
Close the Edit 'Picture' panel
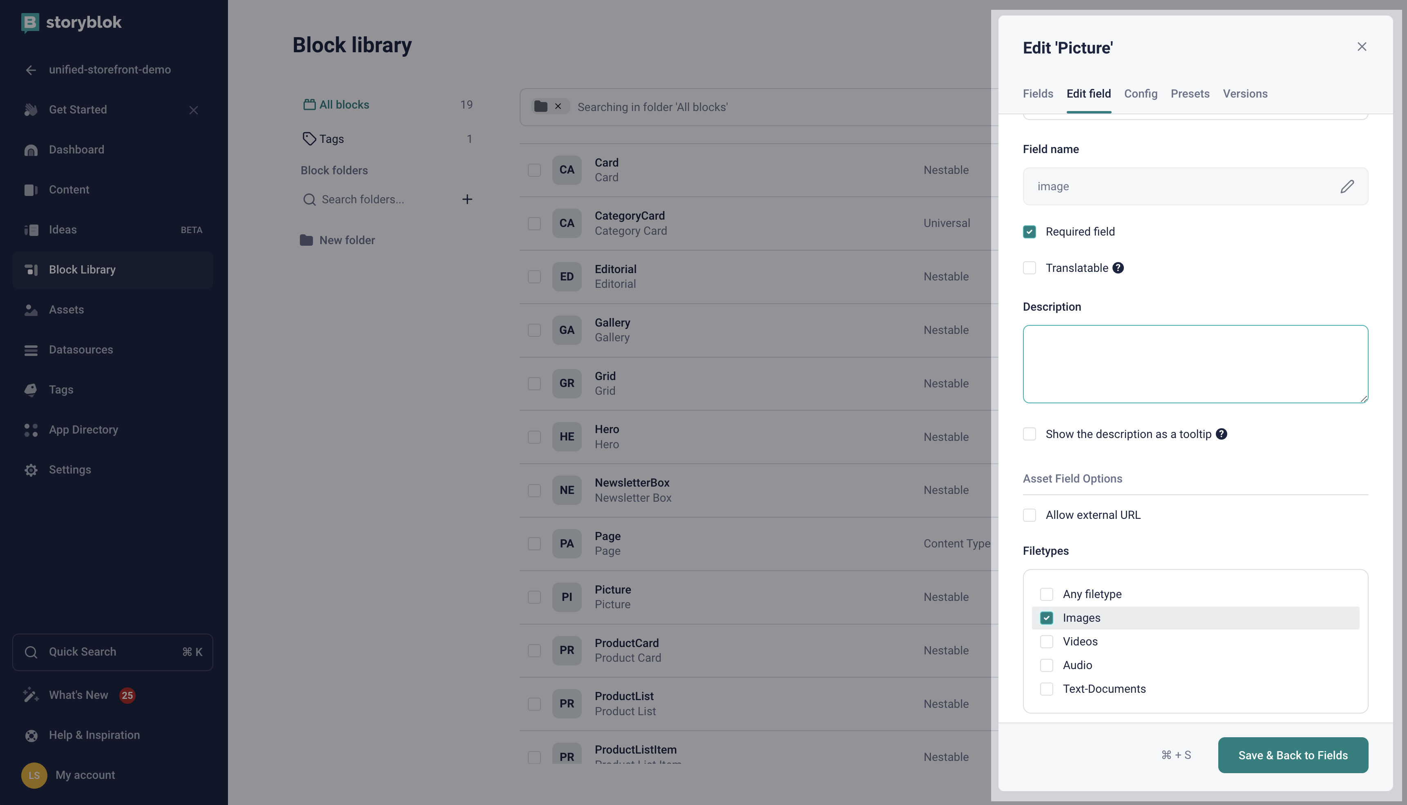pos(1362,47)
